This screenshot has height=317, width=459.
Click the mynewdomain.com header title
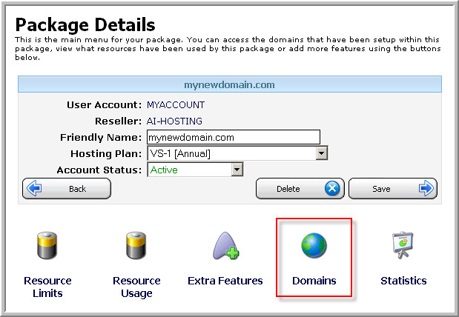click(230, 85)
